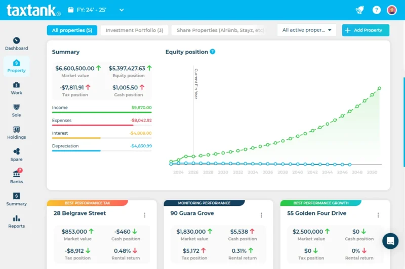Open 90 Guara Grove options menu
Screen dimensions: 405x269
261,215
